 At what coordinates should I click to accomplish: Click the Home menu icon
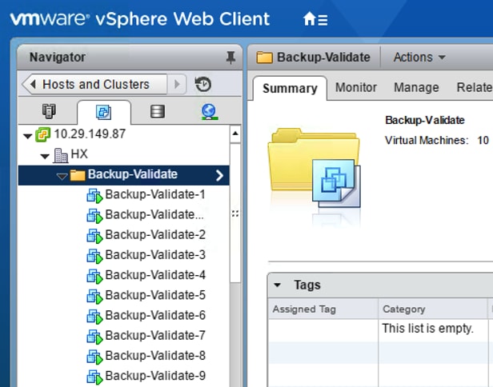click(315, 19)
